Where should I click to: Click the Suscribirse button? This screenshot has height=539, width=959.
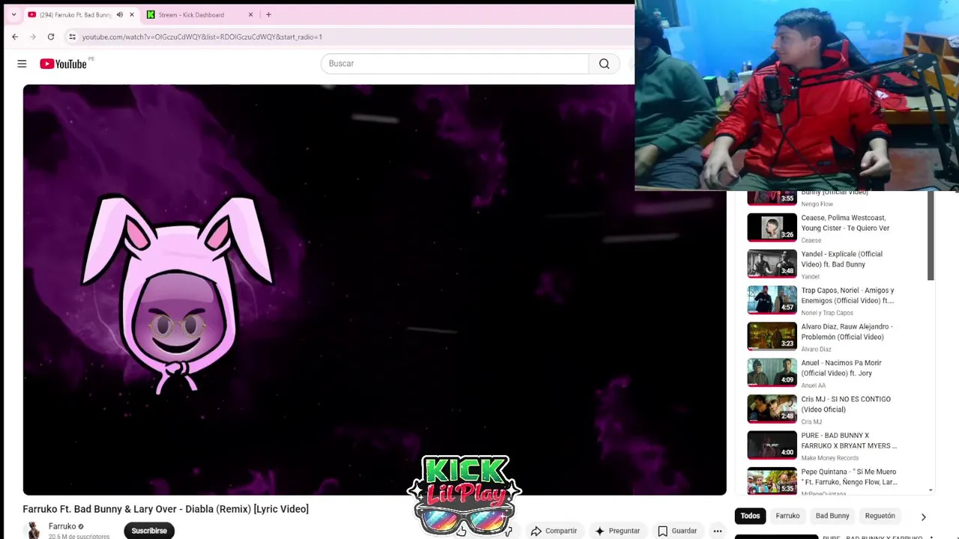click(x=149, y=531)
